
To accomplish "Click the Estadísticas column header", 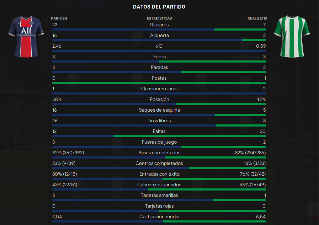I will (159, 18).
